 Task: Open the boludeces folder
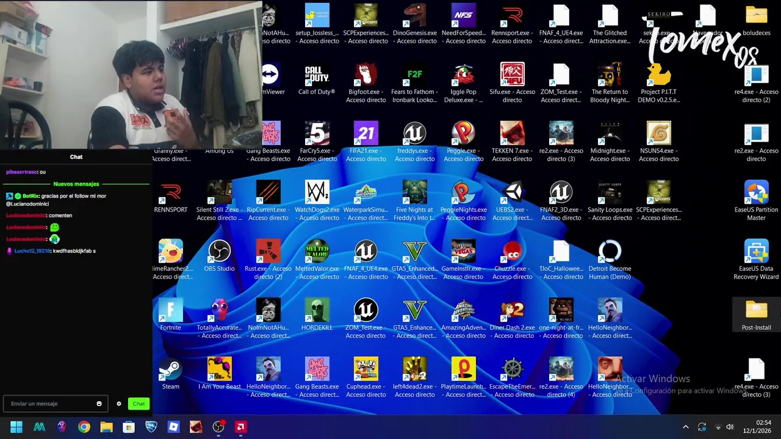pyautogui.click(x=757, y=21)
